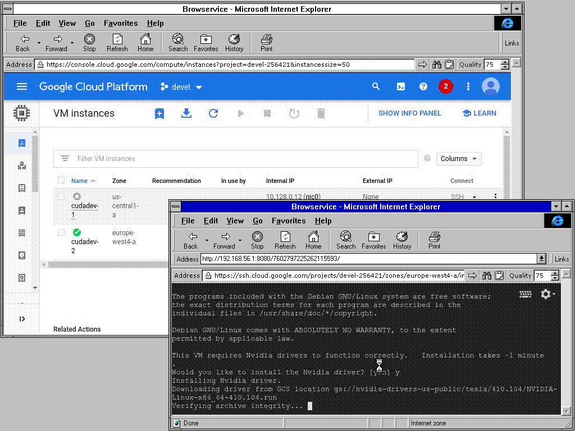Image resolution: width=575 pixels, height=431 pixels.
Task: Open the Columns dropdown
Action: tap(459, 159)
